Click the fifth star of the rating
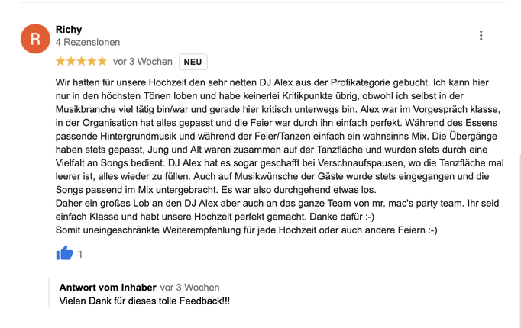 coord(102,61)
